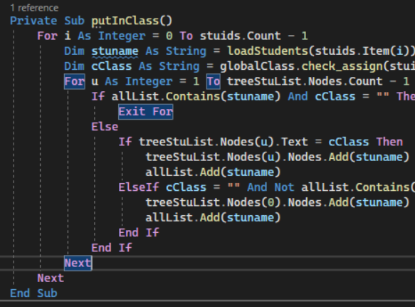
Task: Click cClass in the 'Dim cClass' line
Action: click(x=112, y=66)
